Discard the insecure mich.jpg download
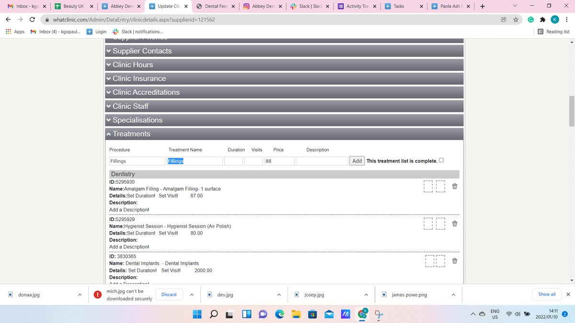575x323 pixels. 169,295
